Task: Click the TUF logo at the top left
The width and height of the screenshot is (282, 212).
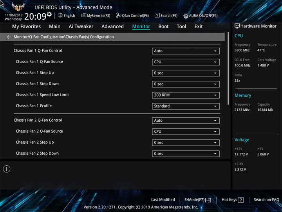Action: (18, 7)
